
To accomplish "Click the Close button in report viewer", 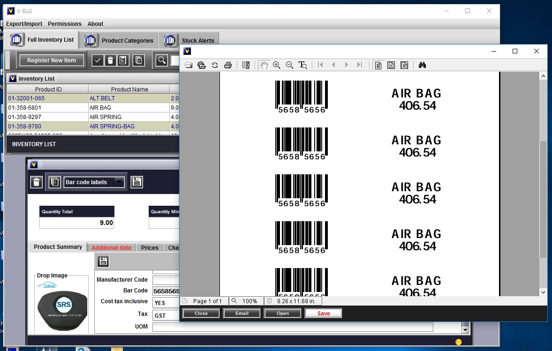I will (x=201, y=314).
